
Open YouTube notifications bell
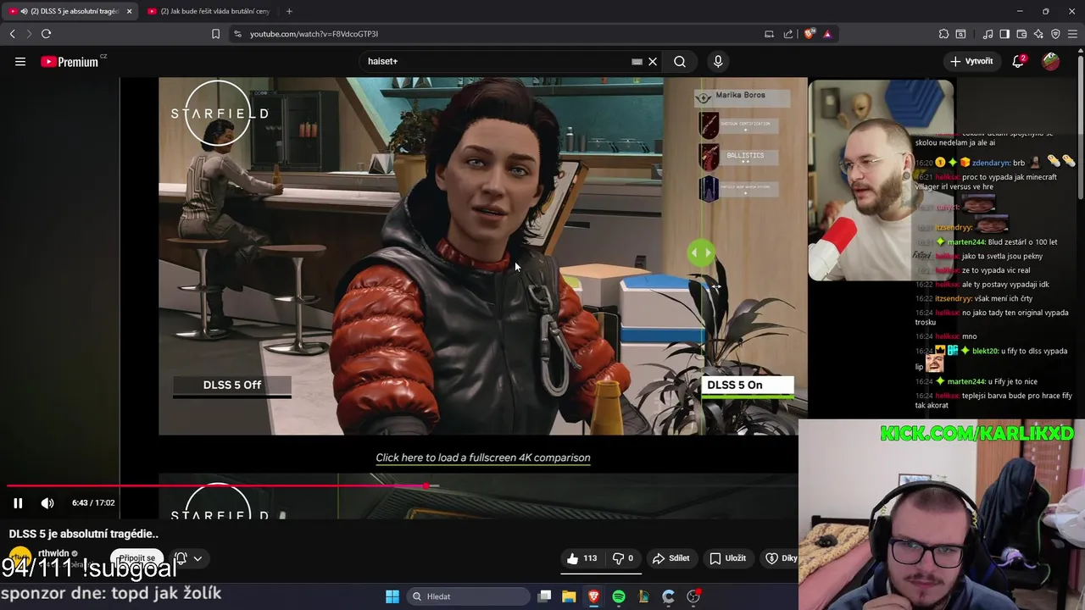1019,61
